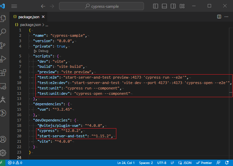Open the Source Control view

3,46
